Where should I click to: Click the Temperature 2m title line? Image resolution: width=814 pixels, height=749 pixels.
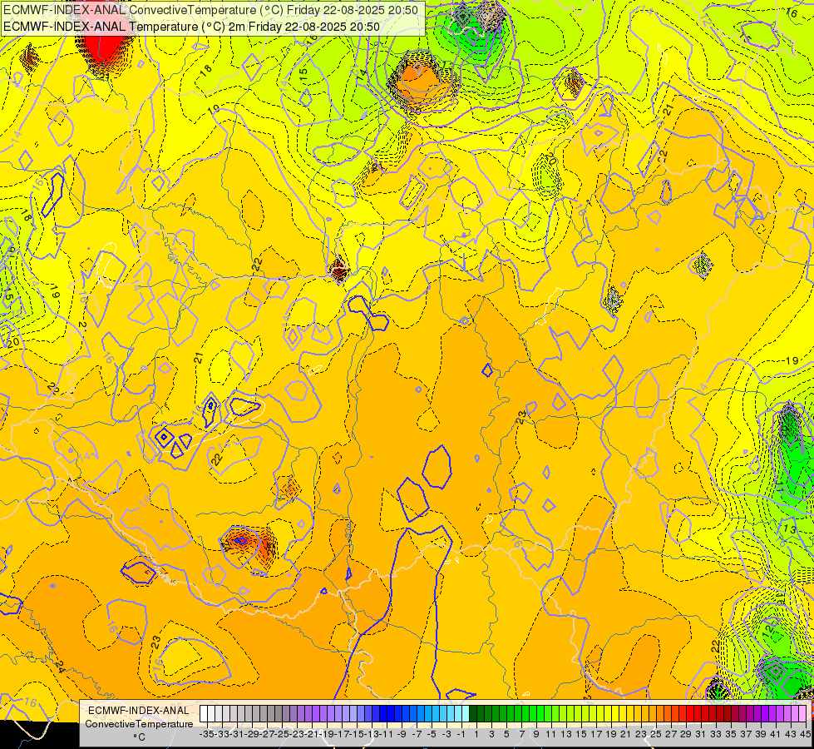point(191,27)
